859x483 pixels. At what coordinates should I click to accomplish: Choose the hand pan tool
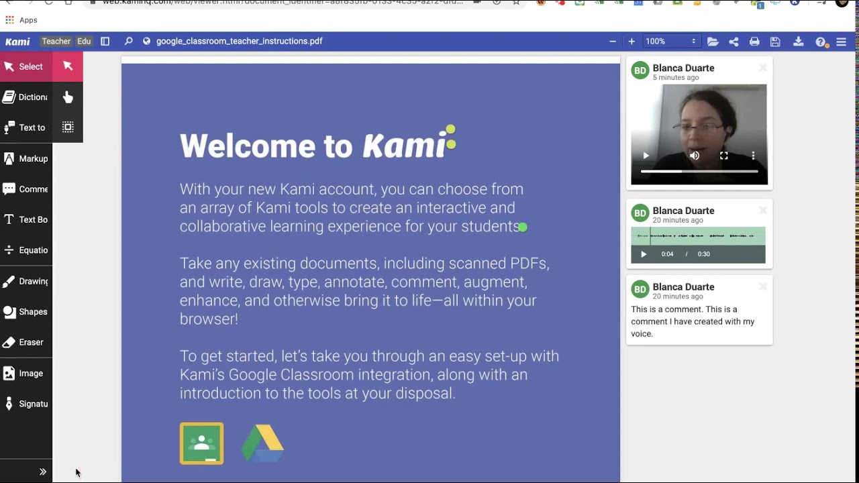coord(68,97)
